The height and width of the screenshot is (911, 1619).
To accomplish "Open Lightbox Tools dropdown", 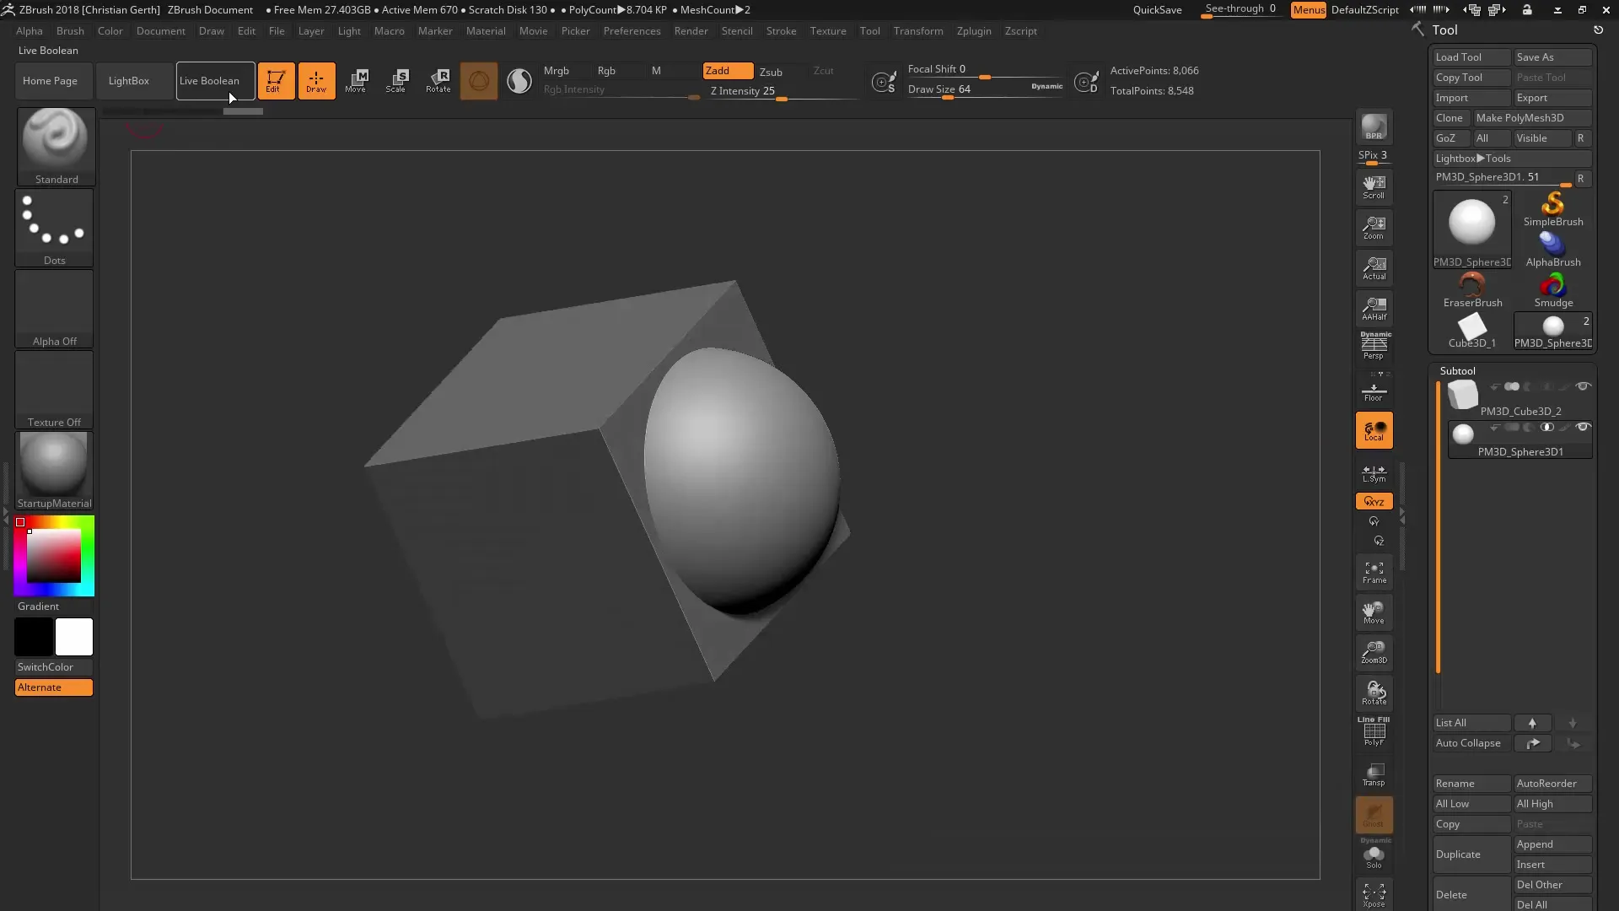I will 1512,159.
